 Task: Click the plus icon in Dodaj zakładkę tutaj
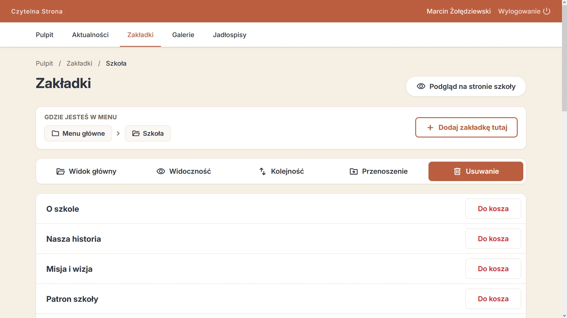coord(430,127)
